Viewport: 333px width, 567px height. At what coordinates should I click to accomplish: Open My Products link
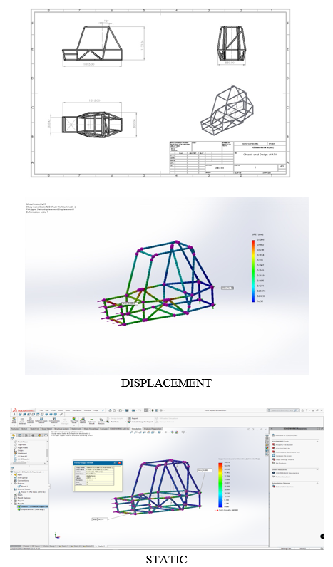click(278, 463)
